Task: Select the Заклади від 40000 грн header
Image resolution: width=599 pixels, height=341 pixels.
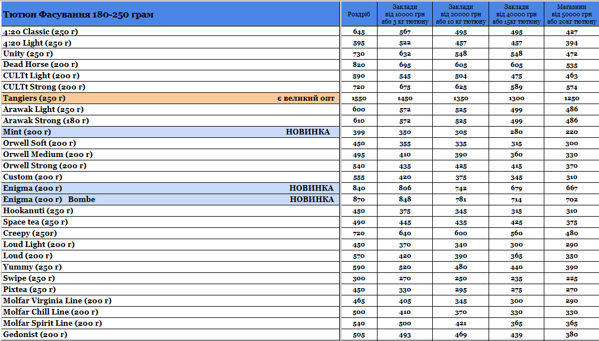Action: coord(516,14)
